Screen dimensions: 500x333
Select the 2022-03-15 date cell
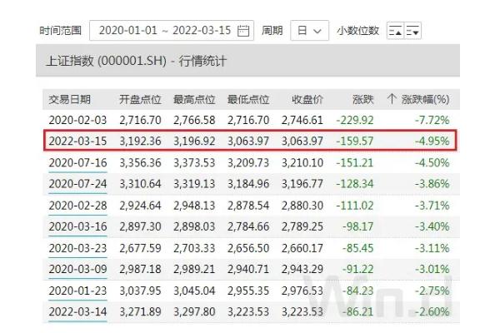pyautogui.click(x=77, y=141)
